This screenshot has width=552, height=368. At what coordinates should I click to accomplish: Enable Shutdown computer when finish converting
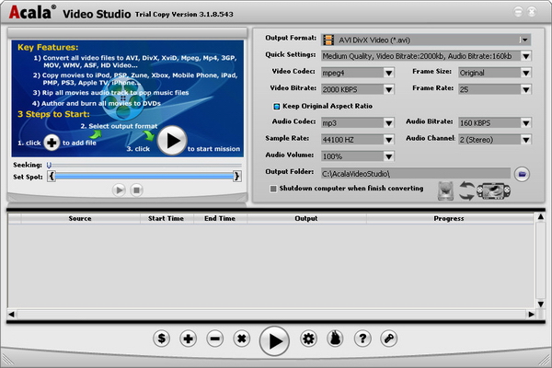coord(273,189)
